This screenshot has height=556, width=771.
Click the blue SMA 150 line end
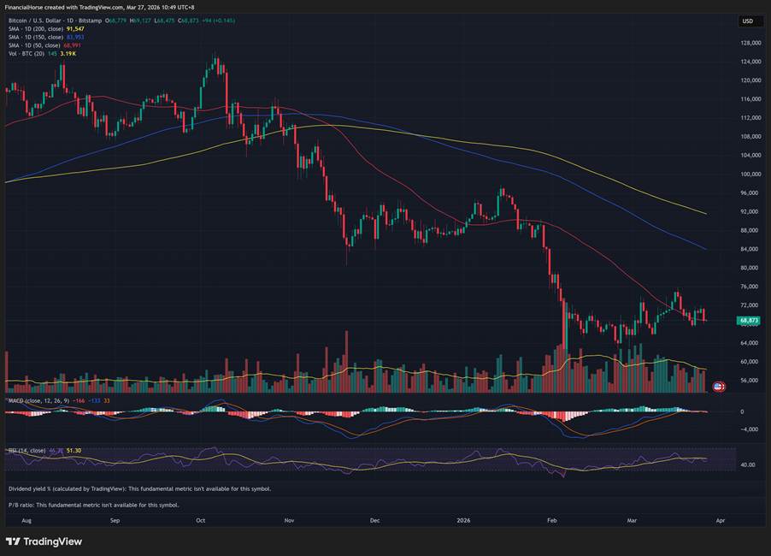(x=704, y=248)
